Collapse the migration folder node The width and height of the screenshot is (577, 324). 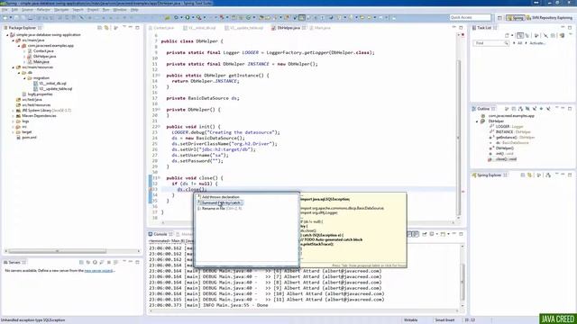(x=24, y=78)
